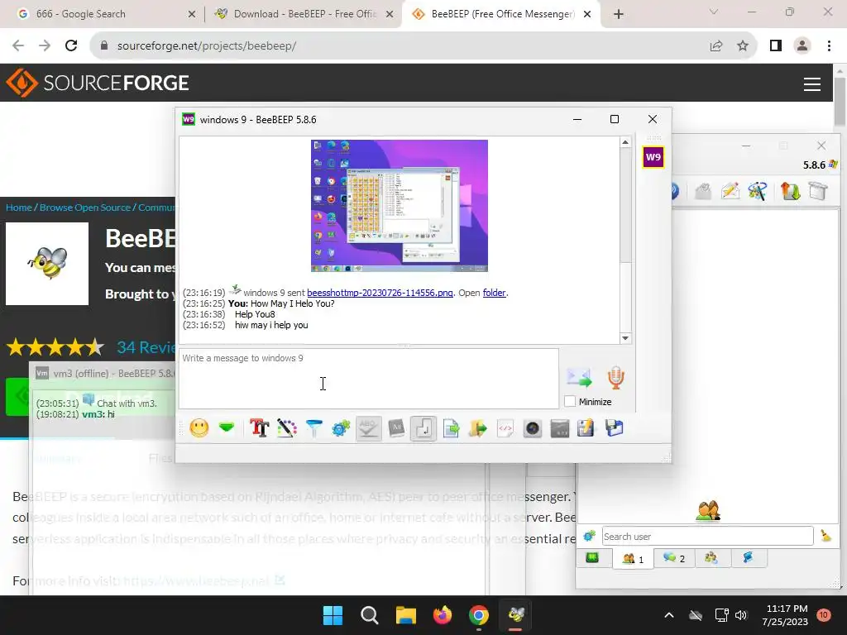Image resolution: width=847 pixels, height=635 pixels.
Task: Open Chrome three-dot menu
Action: coord(829,46)
